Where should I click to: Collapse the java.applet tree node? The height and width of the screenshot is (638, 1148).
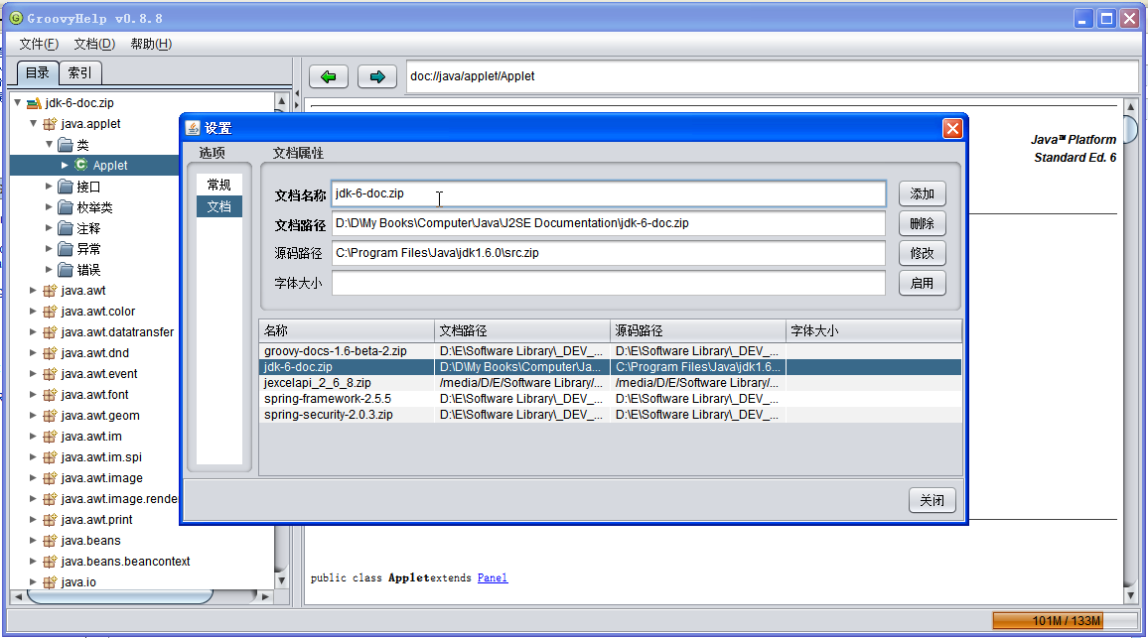click(x=33, y=123)
